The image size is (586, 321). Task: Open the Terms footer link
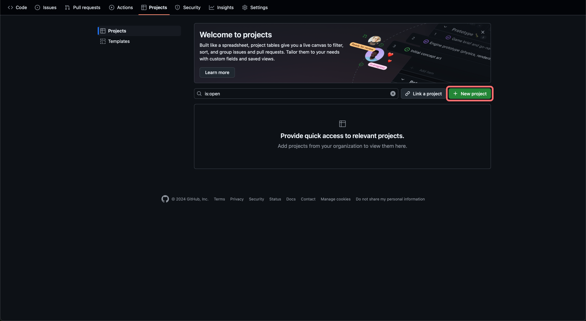tap(219, 199)
